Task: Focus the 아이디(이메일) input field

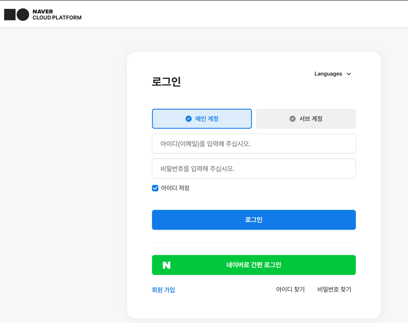Action: (254, 144)
